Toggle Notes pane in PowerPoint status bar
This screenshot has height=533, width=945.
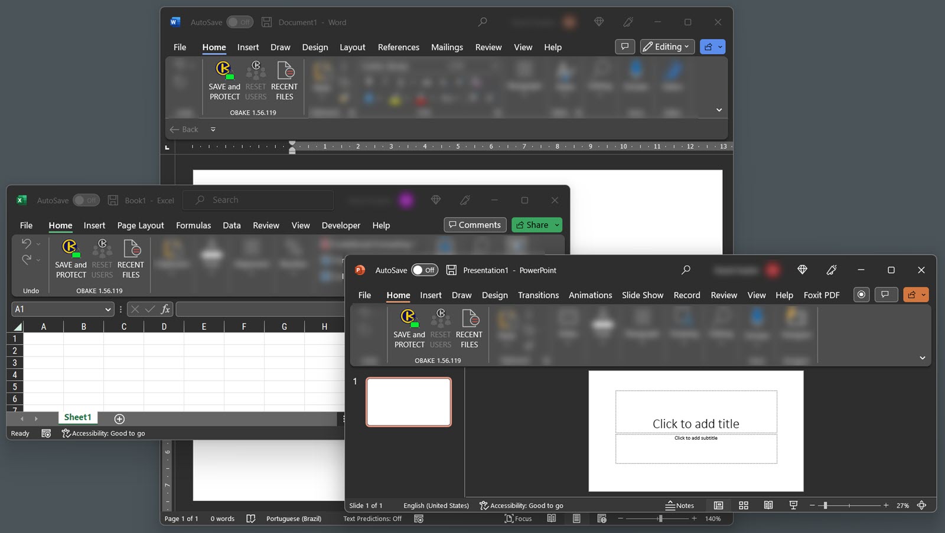click(x=680, y=505)
